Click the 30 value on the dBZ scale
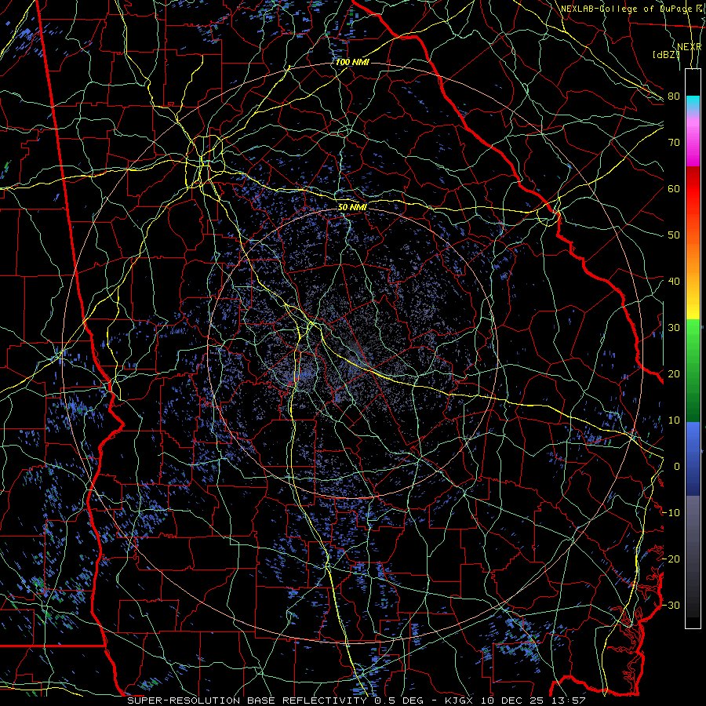The image size is (706, 706). [674, 327]
